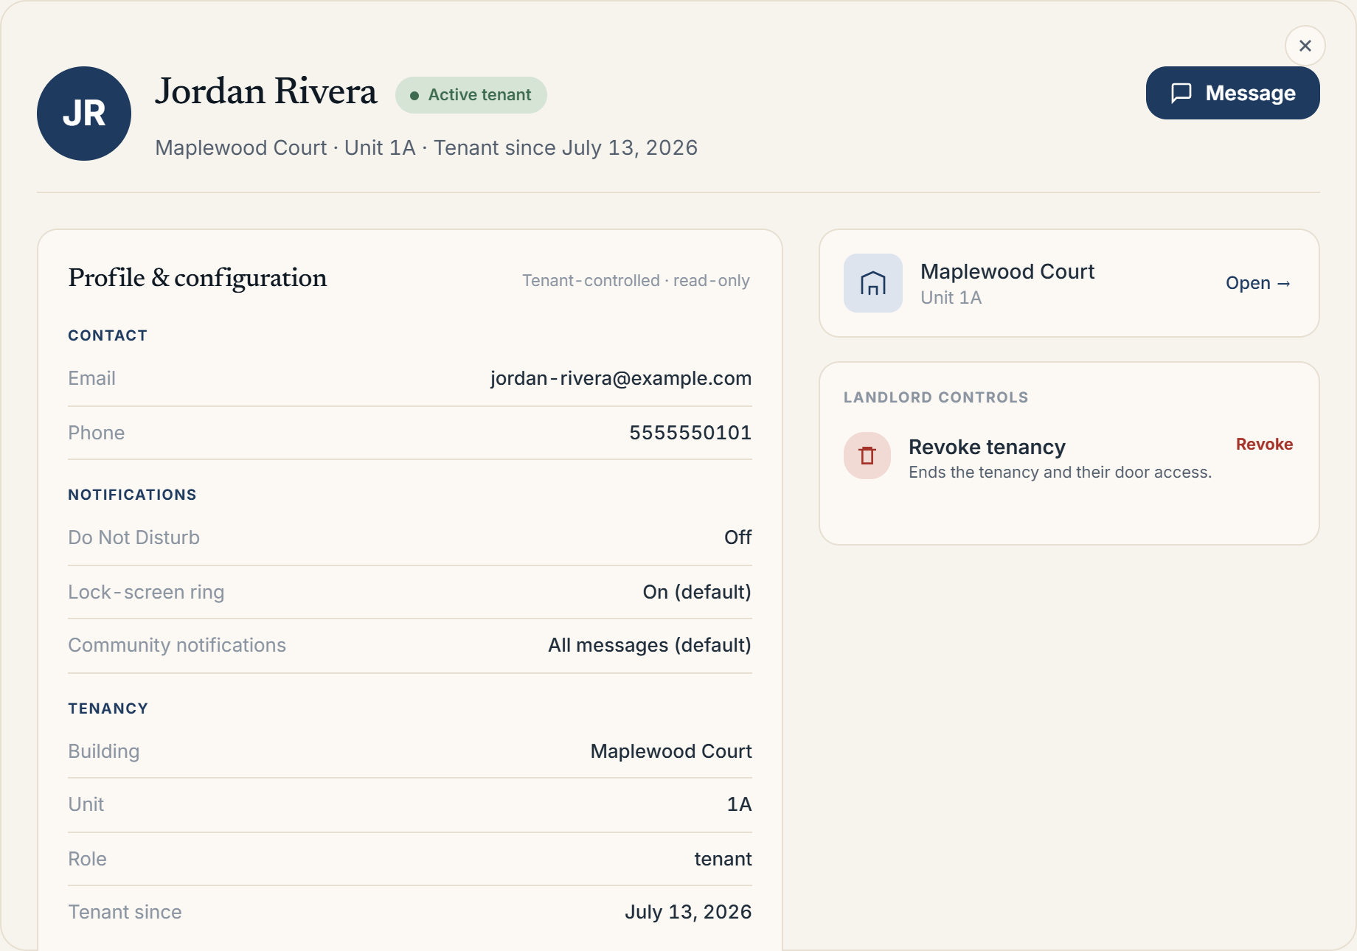Close the tenant profile dialog
1357x951 pixels.
click(x=1305, y=46)
